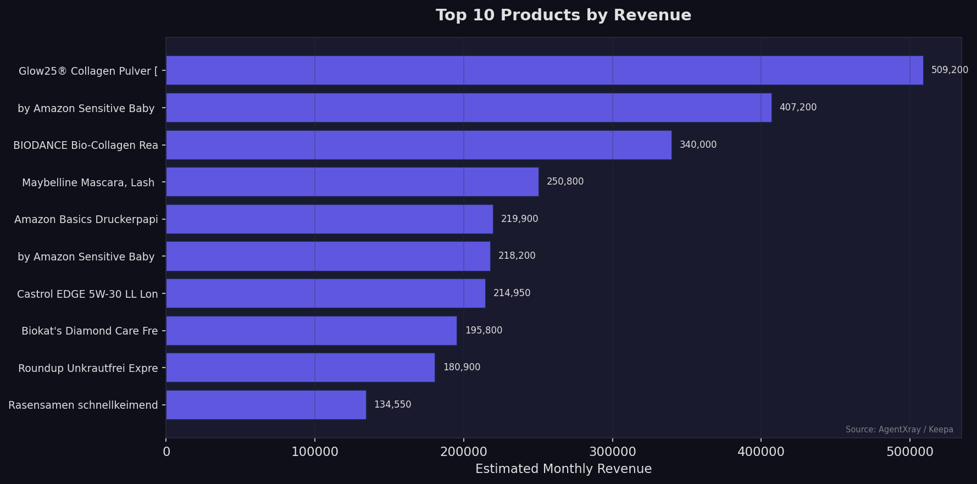The height and width of the screenshot is (484, 977).
Task: Click the Castrol EDGE 5W-30 LL Lon label
Action: [87, 294]
